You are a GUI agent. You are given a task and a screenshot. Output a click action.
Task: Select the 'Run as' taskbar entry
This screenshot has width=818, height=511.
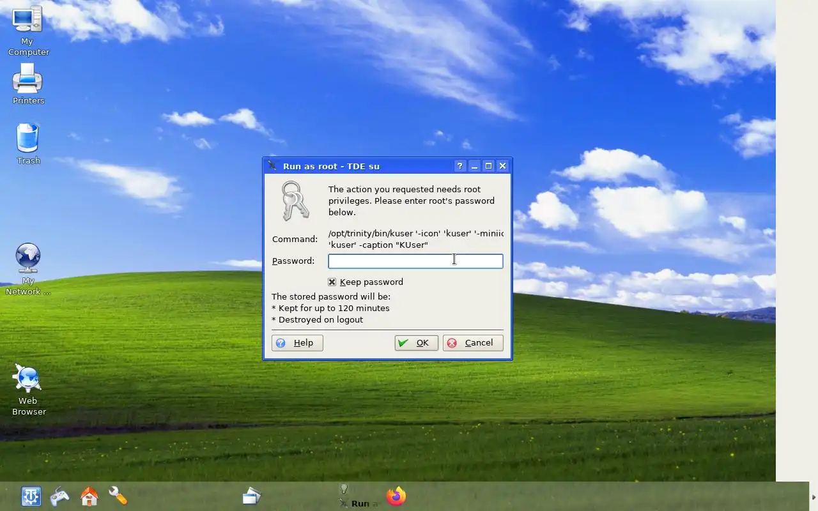tap(359, 503)
